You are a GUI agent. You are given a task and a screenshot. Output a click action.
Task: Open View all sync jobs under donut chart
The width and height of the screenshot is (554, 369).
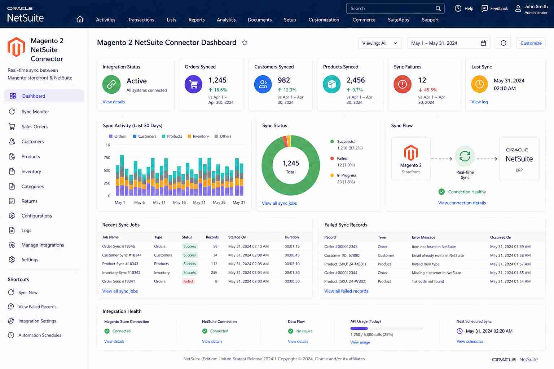(x=279, y=203)
